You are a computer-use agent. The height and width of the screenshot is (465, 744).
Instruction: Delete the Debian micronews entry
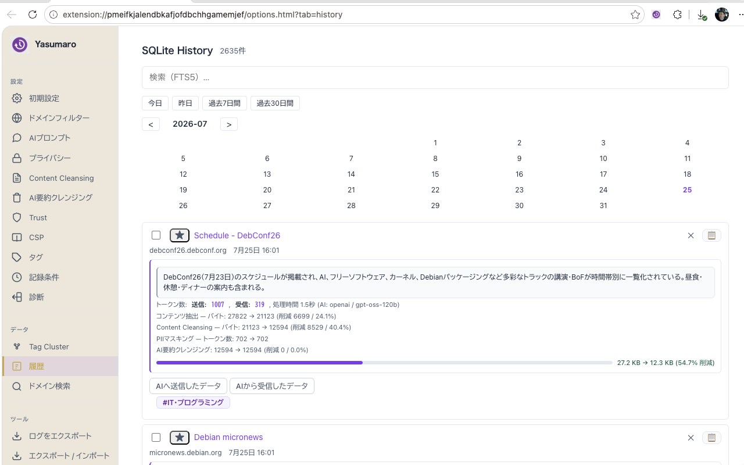(691, 437)
